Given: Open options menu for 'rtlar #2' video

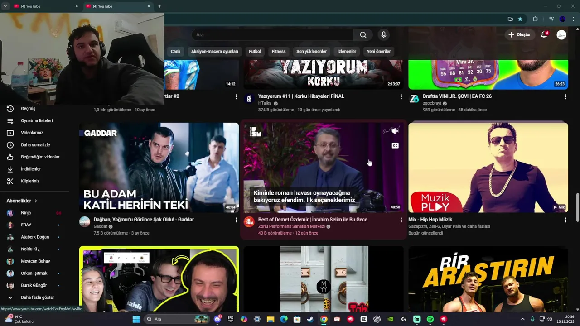Looking at the screenshot, I should [x=236, y=97].
